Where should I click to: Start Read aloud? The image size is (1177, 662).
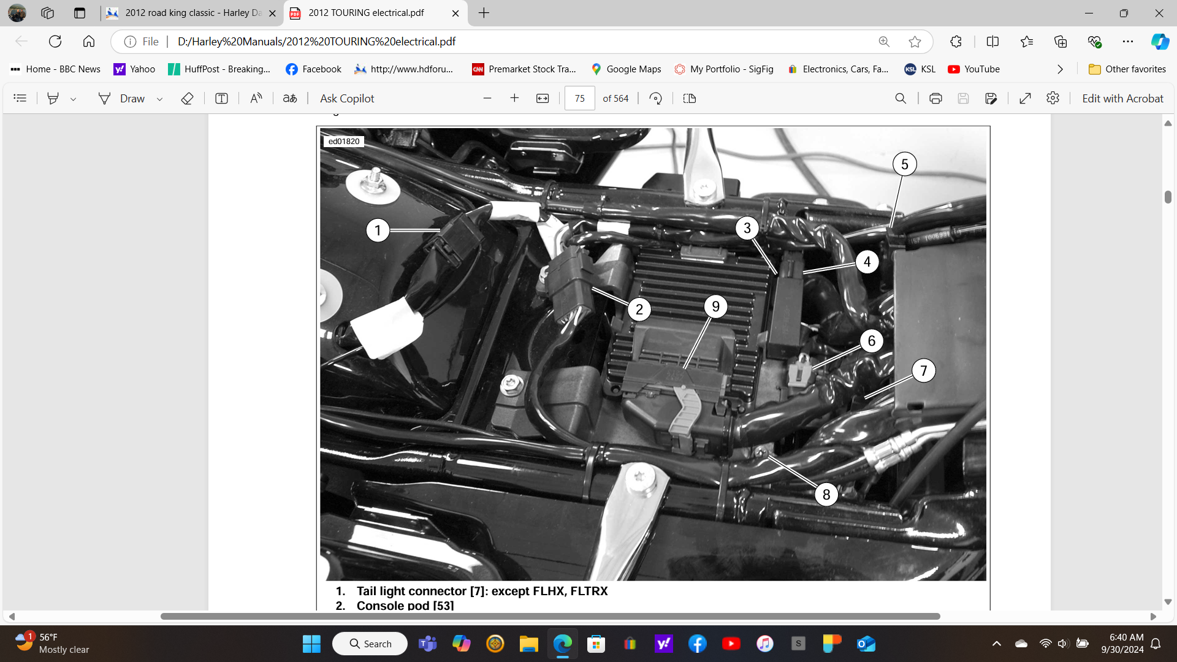click(256, 98)
